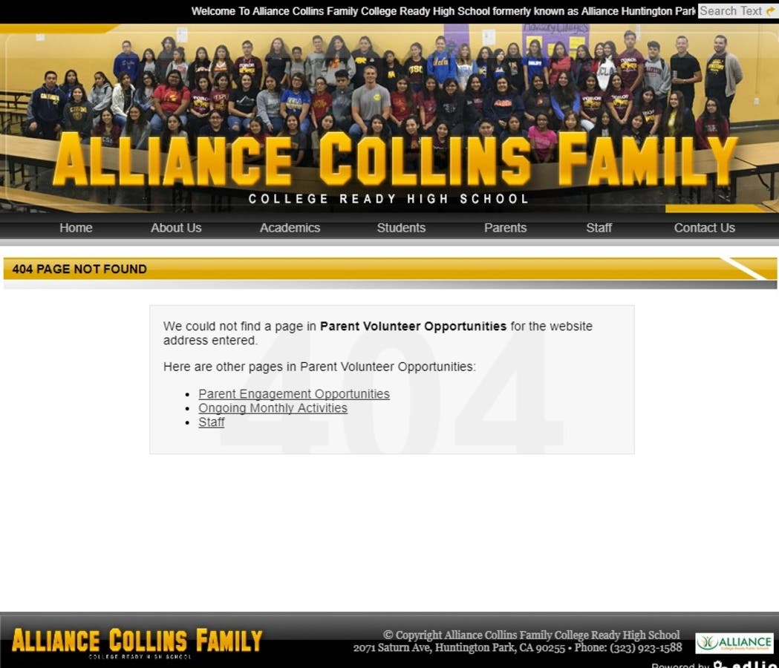This screenshot has width=779, height=668.
Task: Click the Edlio logo in footer
Action: 746,664
